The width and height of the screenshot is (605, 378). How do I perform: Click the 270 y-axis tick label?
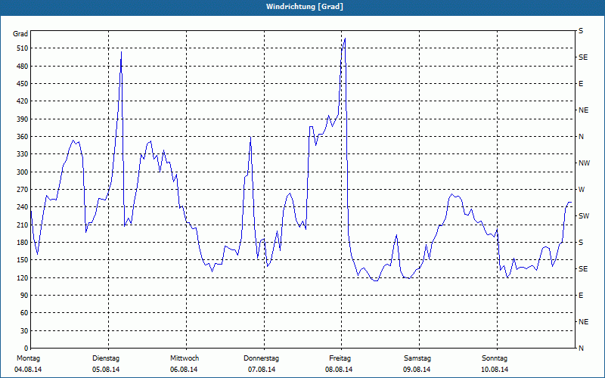23,190
